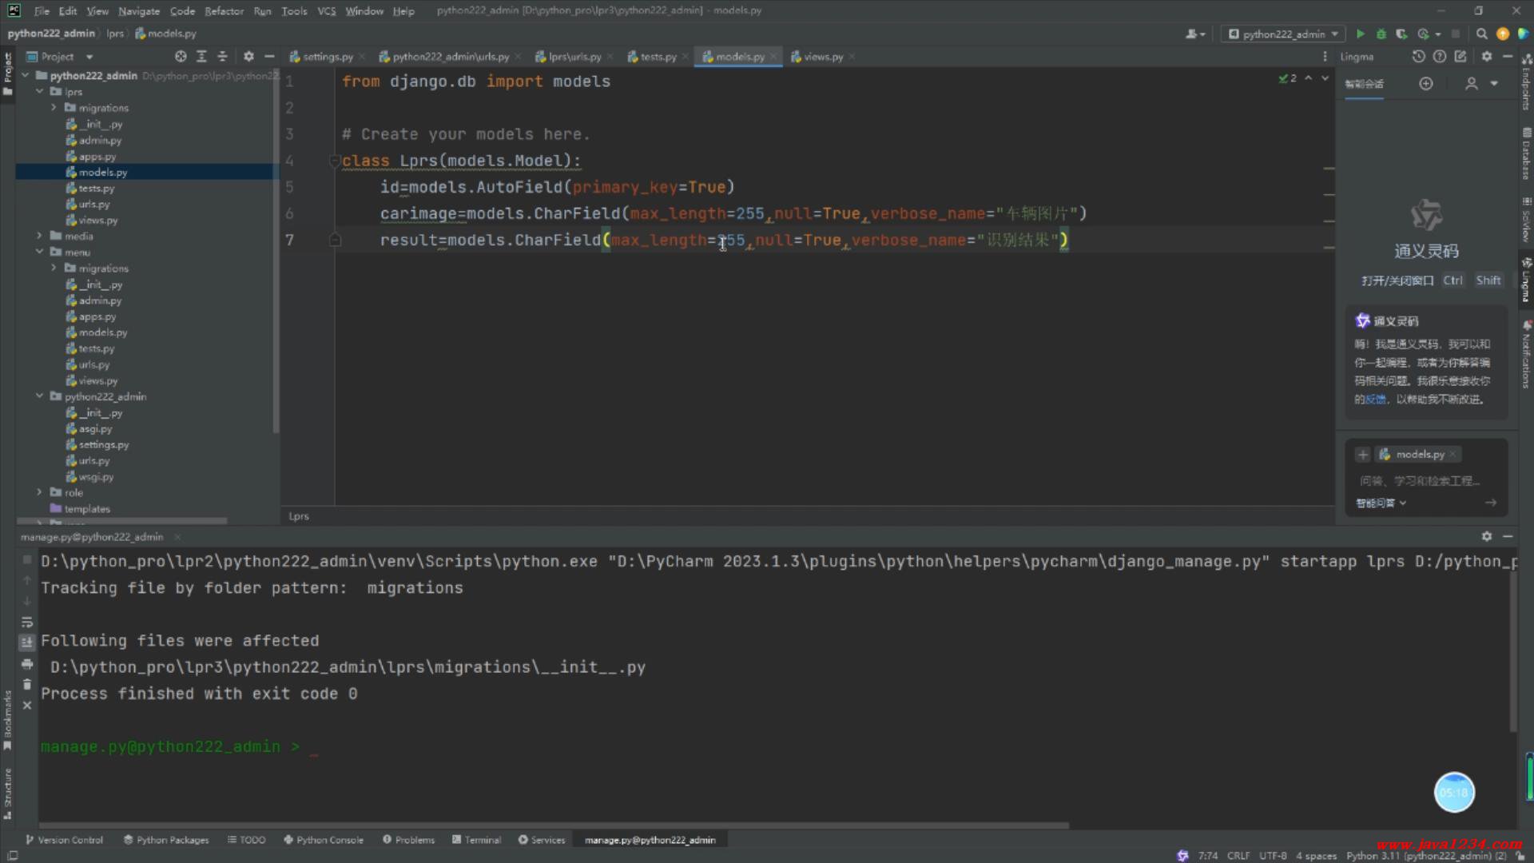Viewport: 1534px width, 863px height.
Task: Start new Lingma chat plus icon
Action: pyautogui.click(x=1426, y=84)
